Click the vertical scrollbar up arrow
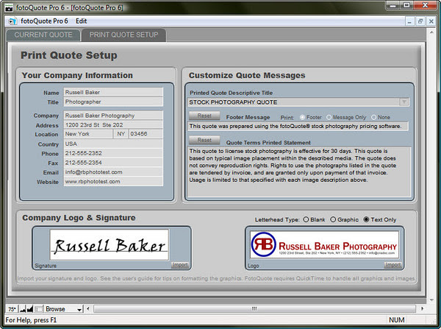 [x=431, y=33]
